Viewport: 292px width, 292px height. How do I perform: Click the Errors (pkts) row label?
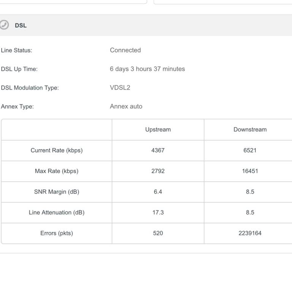click(x=56, y=233)
